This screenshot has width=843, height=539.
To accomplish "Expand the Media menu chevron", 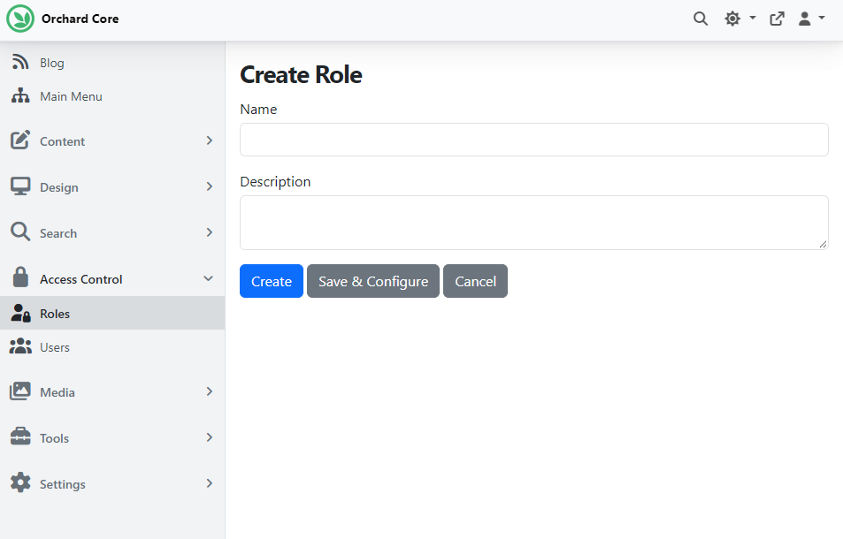I will (209, 392).
